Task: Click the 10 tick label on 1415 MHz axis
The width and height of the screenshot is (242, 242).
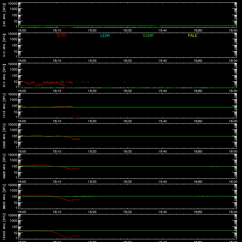Action: tap(15, 112)
